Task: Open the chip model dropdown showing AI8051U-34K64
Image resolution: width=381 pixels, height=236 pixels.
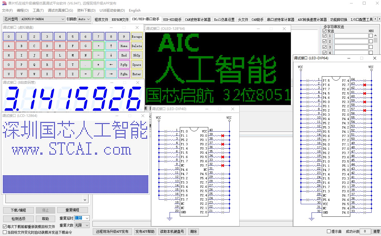Action: [43, 19]
